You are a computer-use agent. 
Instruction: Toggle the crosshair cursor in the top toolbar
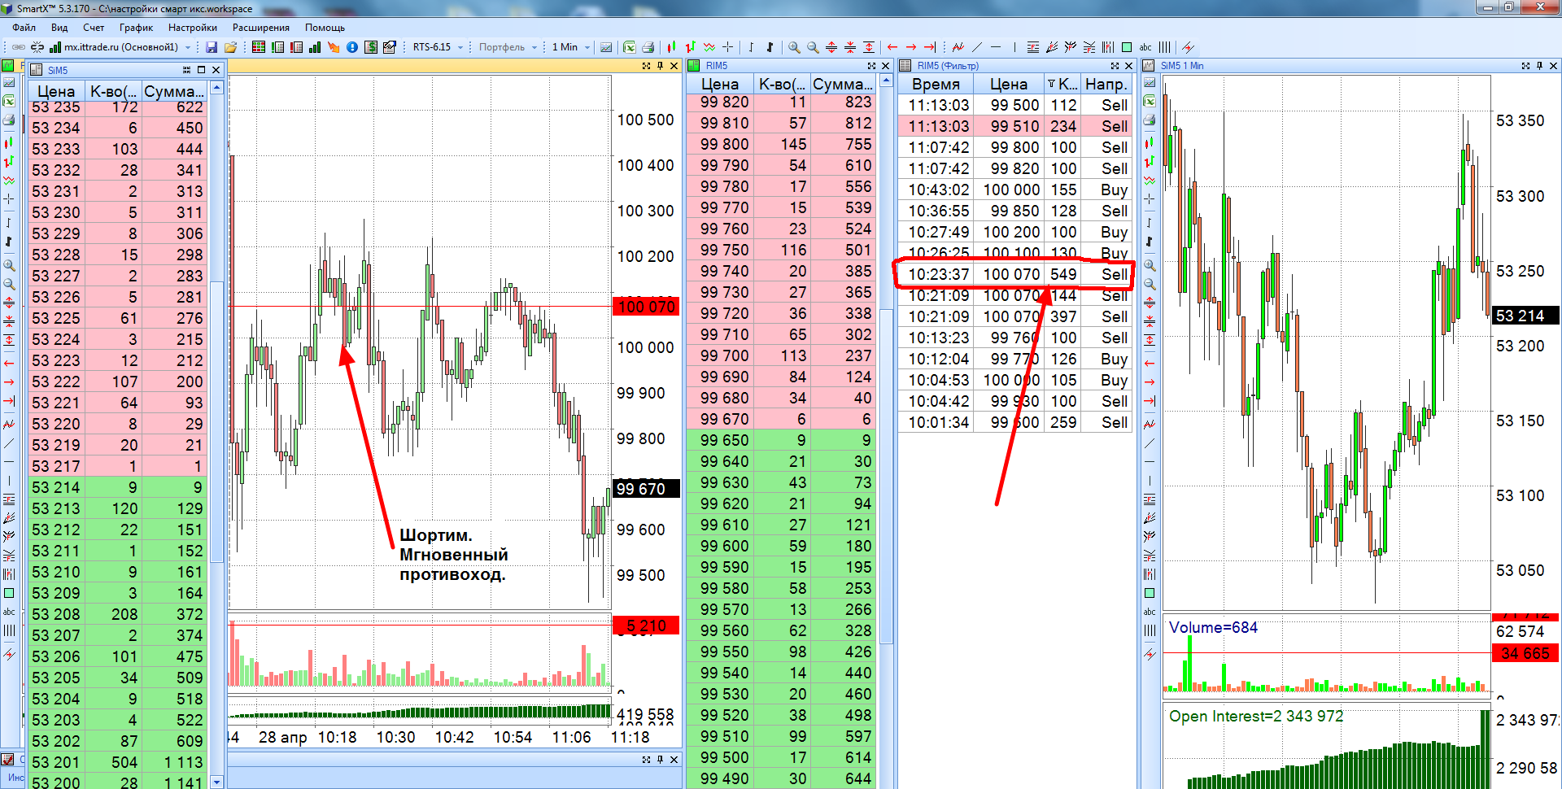pos(728,47)
